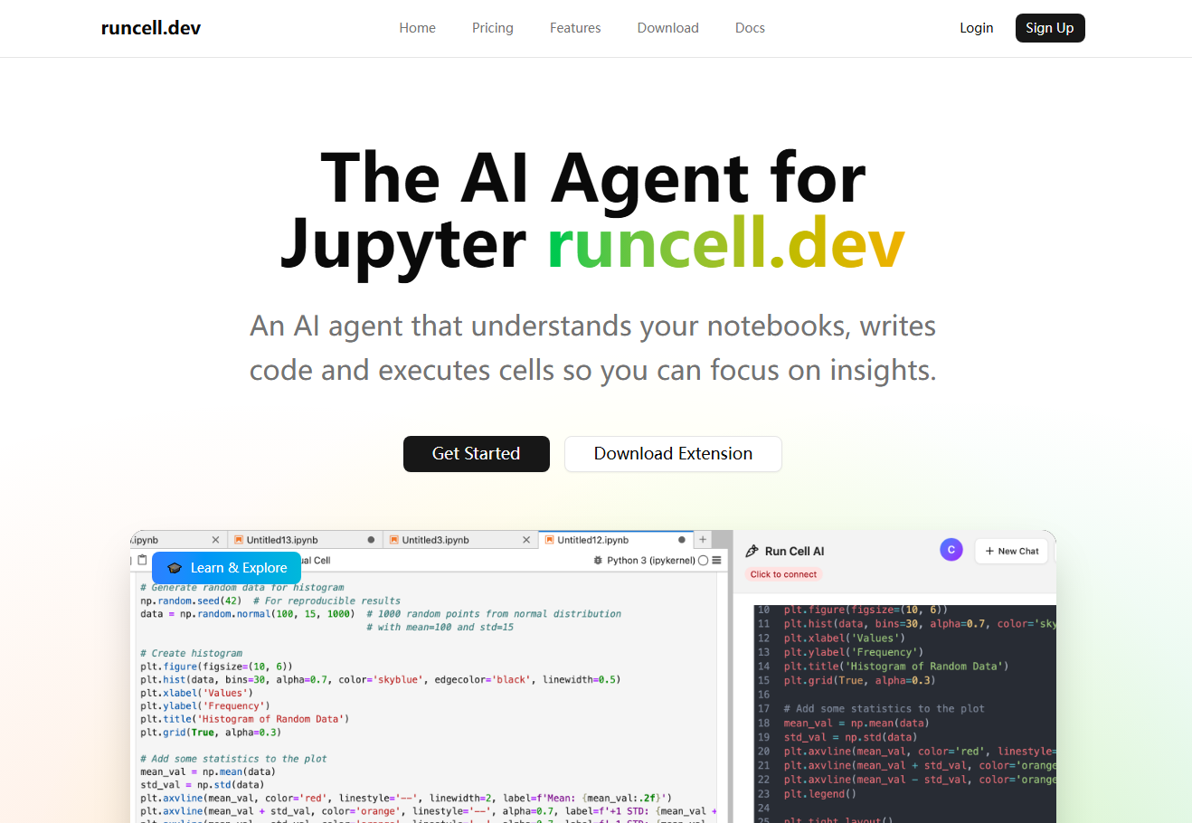
Task: Click the pencil icon beside Run Cell AI
Action: click(752, 550)
